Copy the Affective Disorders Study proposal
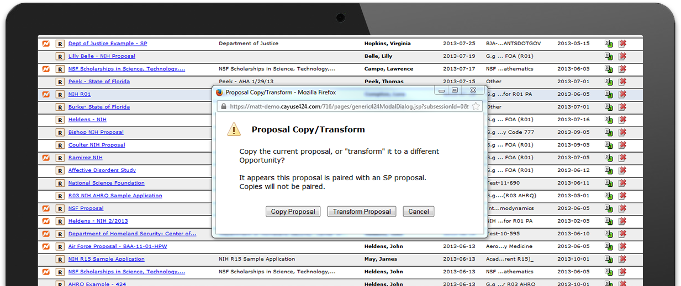The image size is (681, 286). tap(609, 170)
